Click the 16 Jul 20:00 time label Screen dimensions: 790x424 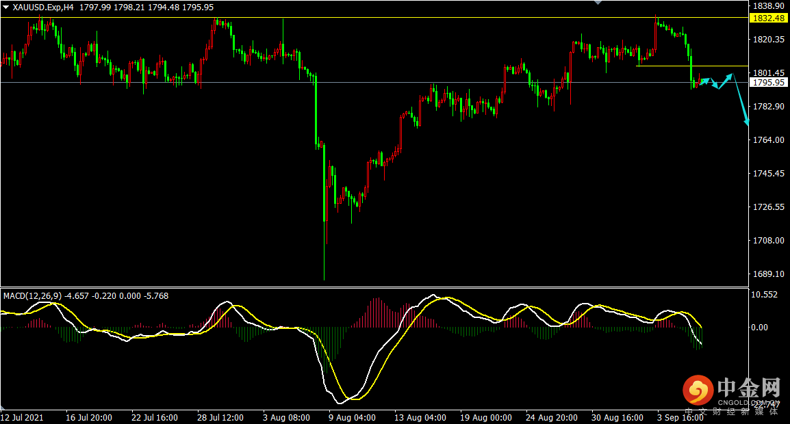89,417
